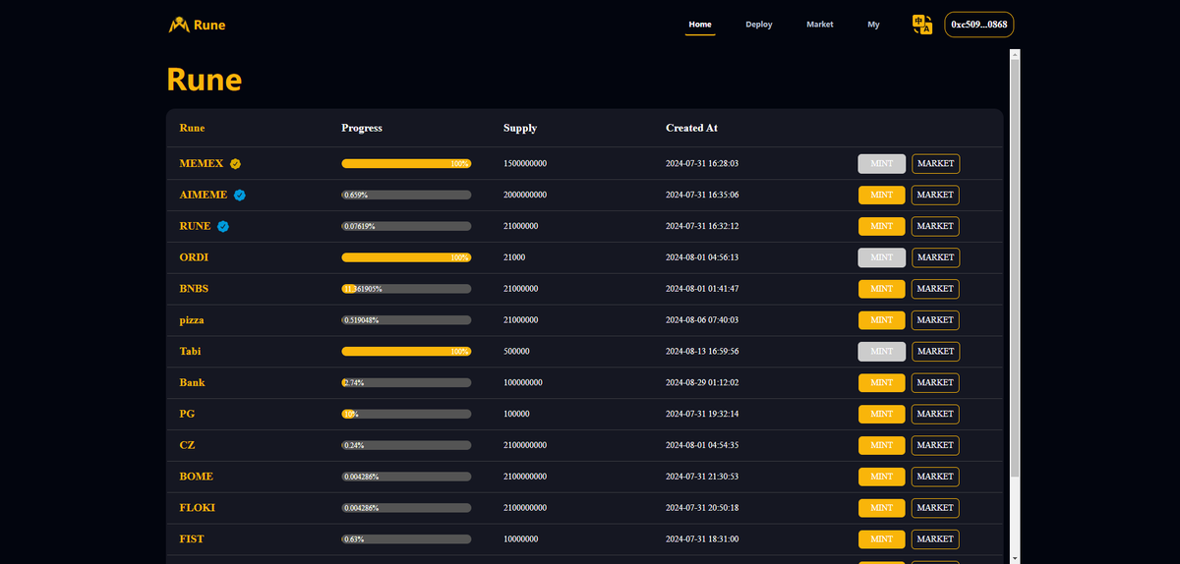The height and width of the screenshot is (564, 1180).
Task: Open MARKET for the FIST rune
Action: coord(936,539)
